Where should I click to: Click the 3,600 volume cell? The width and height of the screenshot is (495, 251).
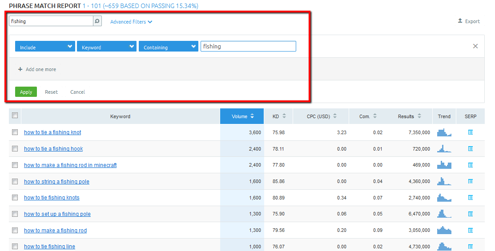pyautogui.click(x=255, y=132)
